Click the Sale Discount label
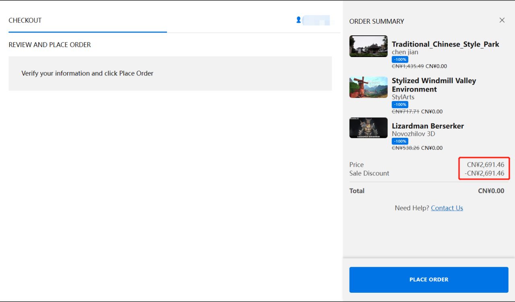The image size is (515, 302). point(369,173)
